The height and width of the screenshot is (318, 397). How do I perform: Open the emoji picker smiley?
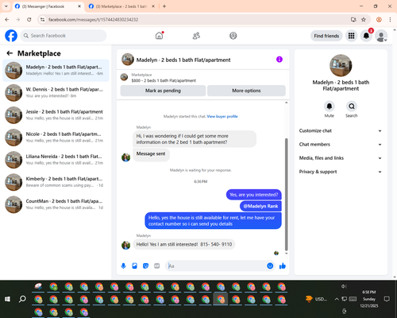(x=270, y=266)
